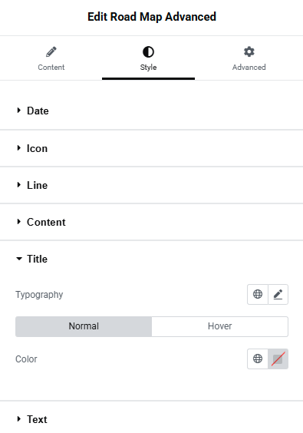The width and height of the screenshot is (303, 433).
Task: Expand the Icon section
Action: click(152, 148)
